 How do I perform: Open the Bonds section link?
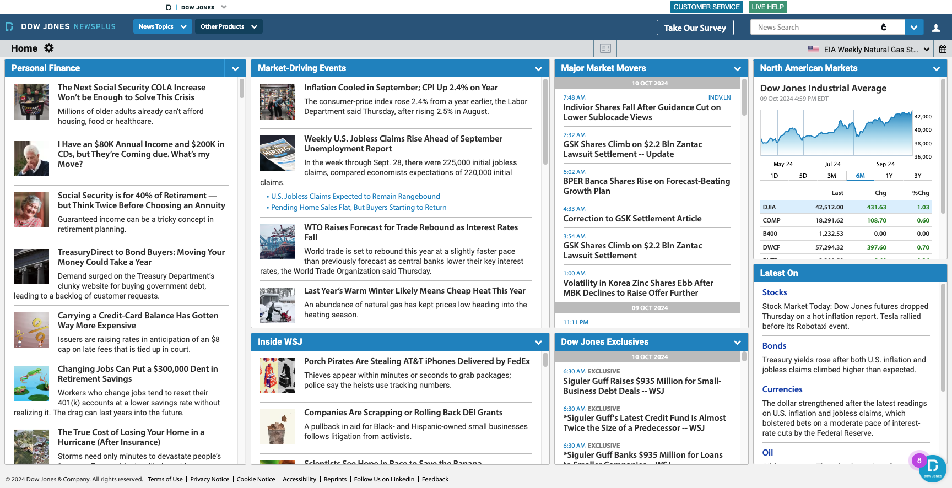pyautogui.click(x=774, y=346)
